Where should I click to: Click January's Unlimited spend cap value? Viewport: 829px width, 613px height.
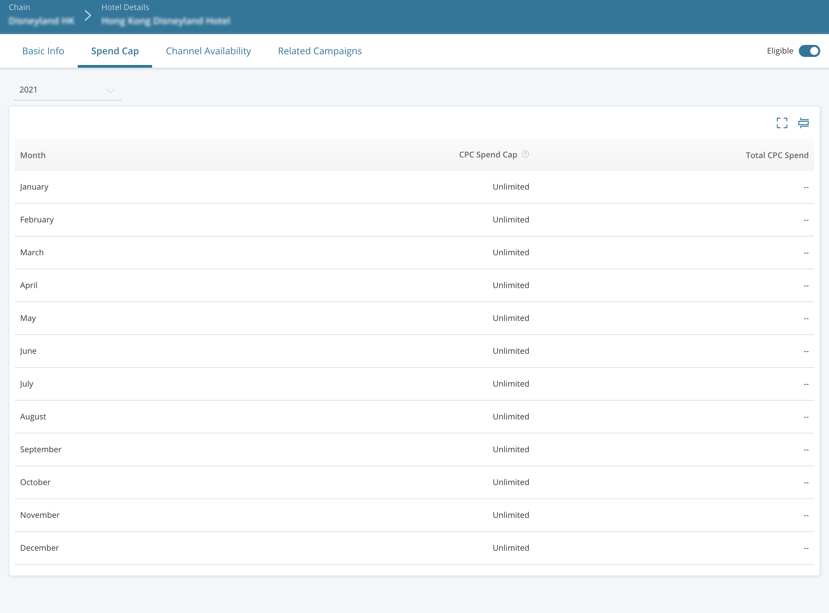tap(511, 187)
